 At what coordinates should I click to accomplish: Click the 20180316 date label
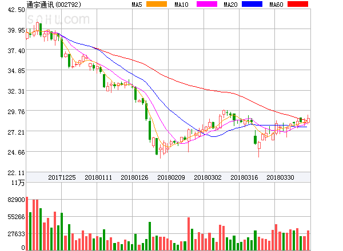tap(244, 177)
